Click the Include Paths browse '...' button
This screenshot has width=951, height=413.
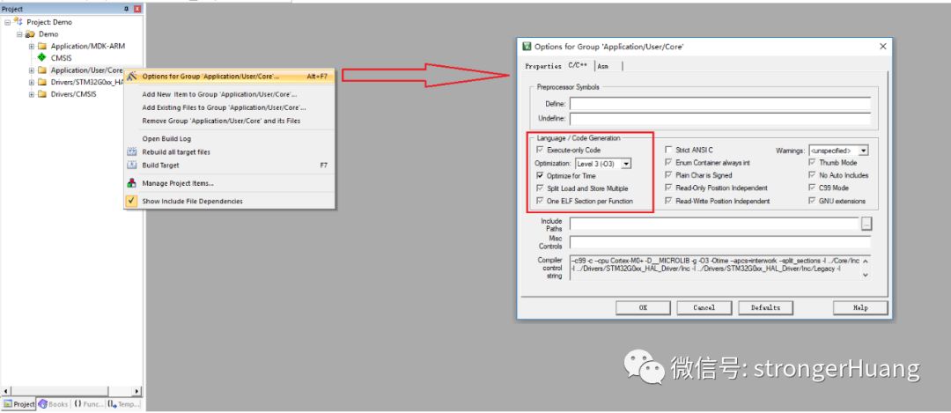[866, 225]
